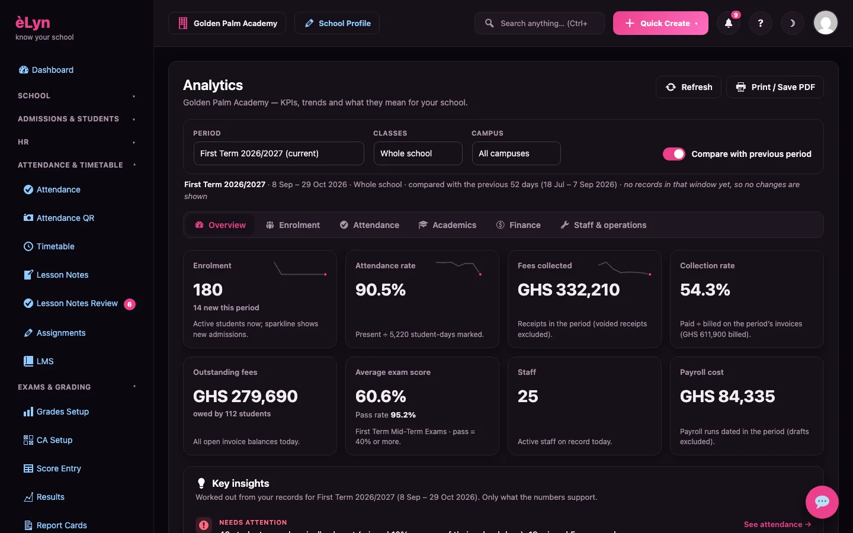
Task: Focus the Search anything field
Action: [540, 23]
